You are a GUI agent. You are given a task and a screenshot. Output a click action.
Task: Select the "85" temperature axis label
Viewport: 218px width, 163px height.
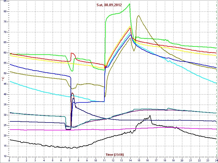coord(5,1)
